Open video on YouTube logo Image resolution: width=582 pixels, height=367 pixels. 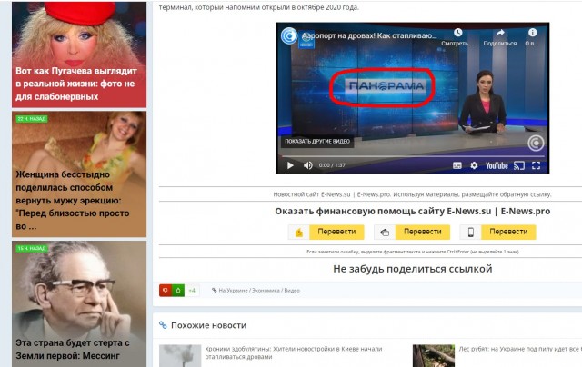pos(497,165)
